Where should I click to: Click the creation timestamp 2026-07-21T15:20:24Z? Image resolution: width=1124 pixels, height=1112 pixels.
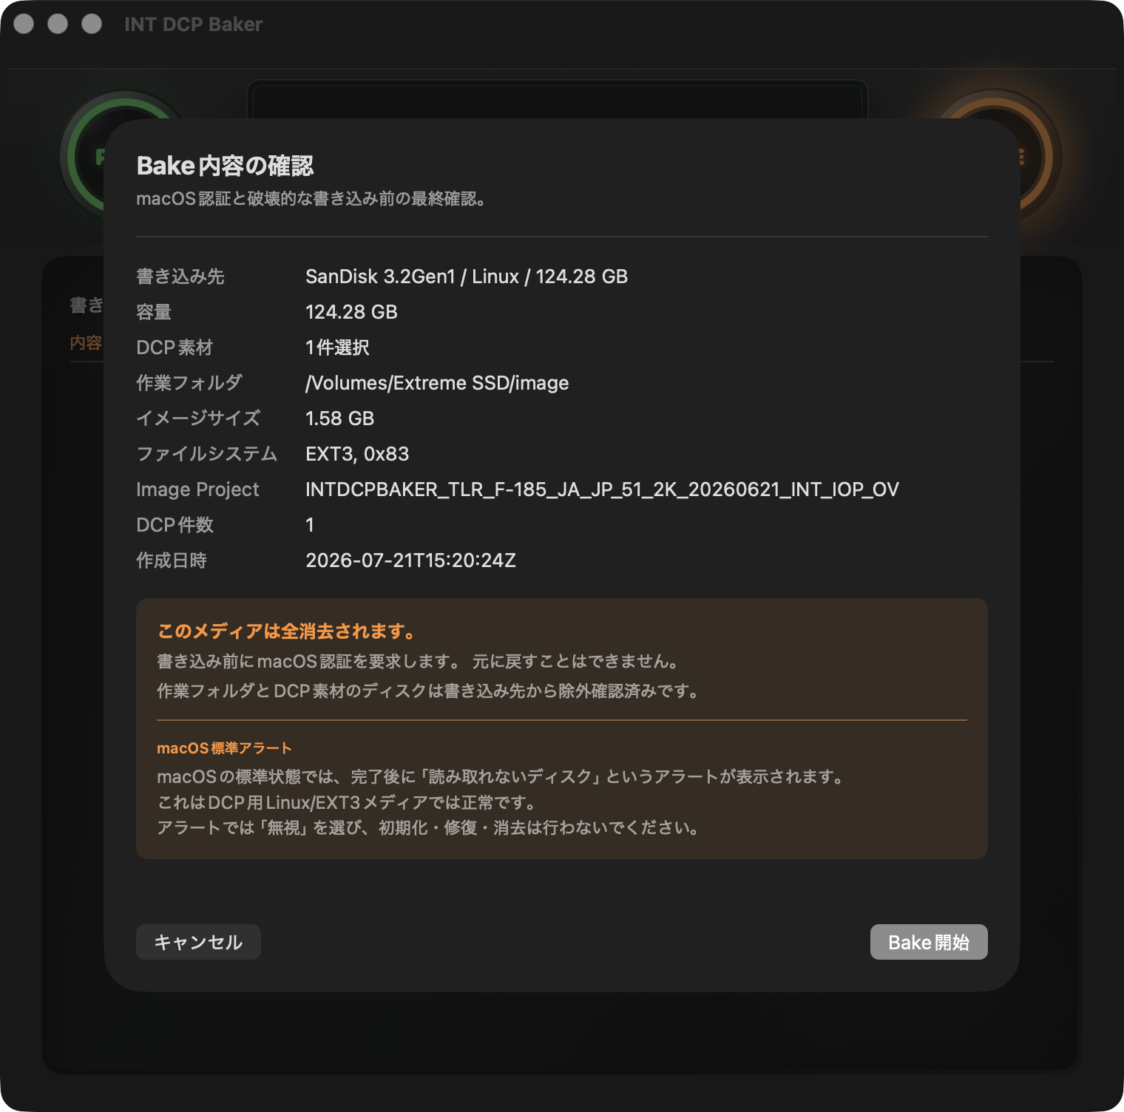point(411,560)
